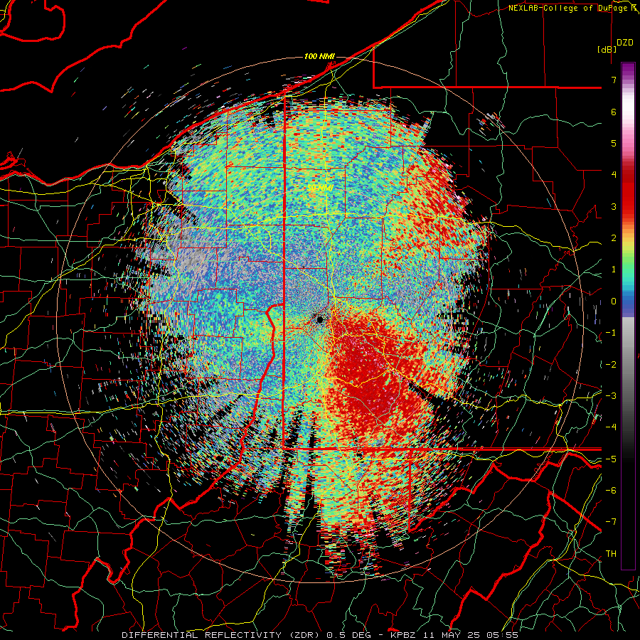This screenshot has width=640, height=640.
Task: Click the '2' value on the color scale
Action: [614, 238]
